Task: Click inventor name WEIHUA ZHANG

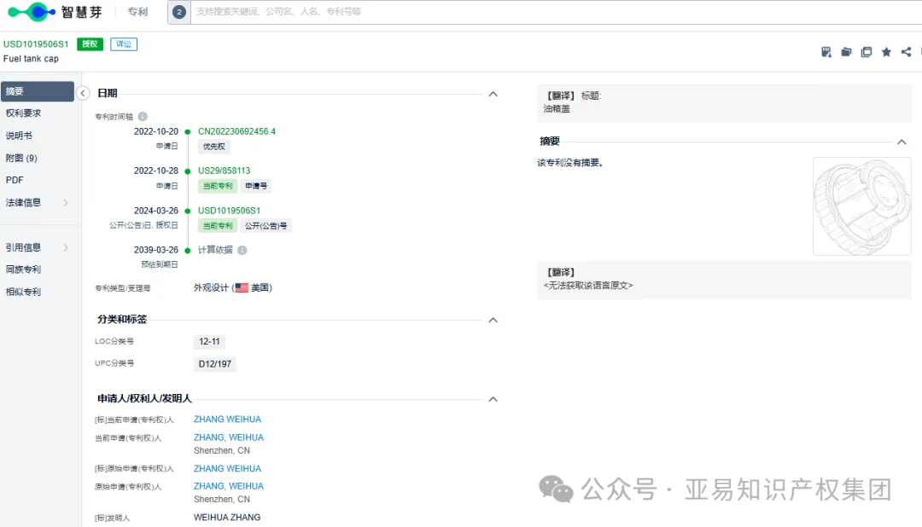Action: pos(227,518)
